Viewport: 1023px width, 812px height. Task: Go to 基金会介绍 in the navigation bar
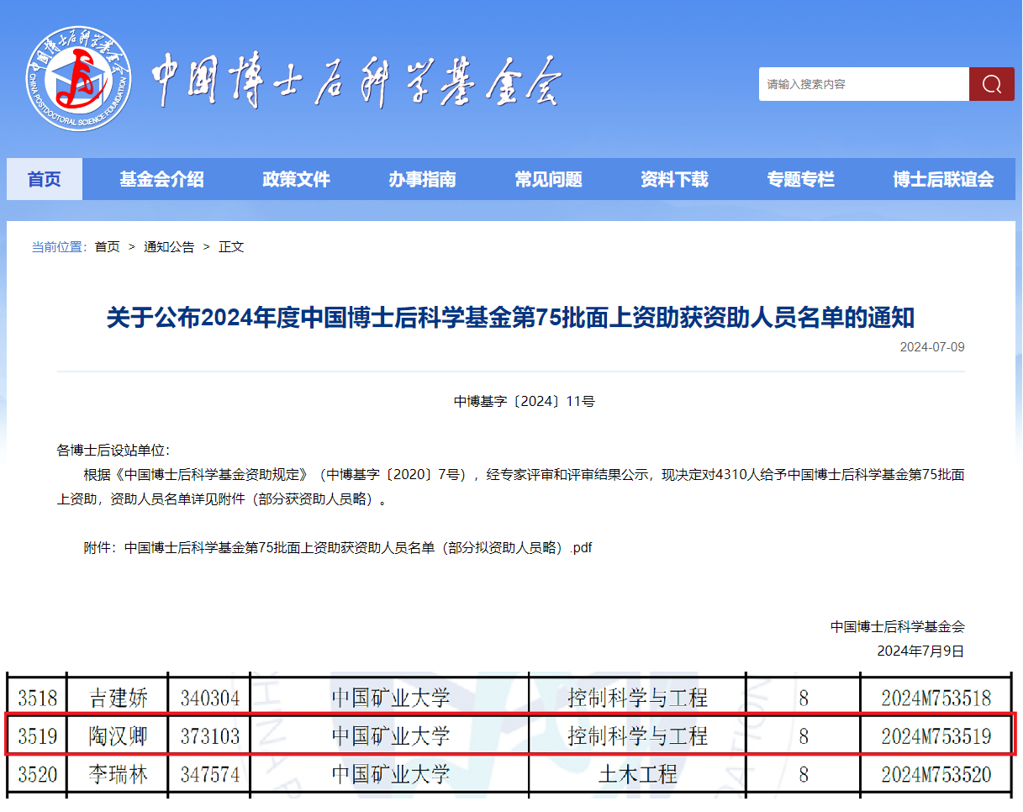pos(161,179)
